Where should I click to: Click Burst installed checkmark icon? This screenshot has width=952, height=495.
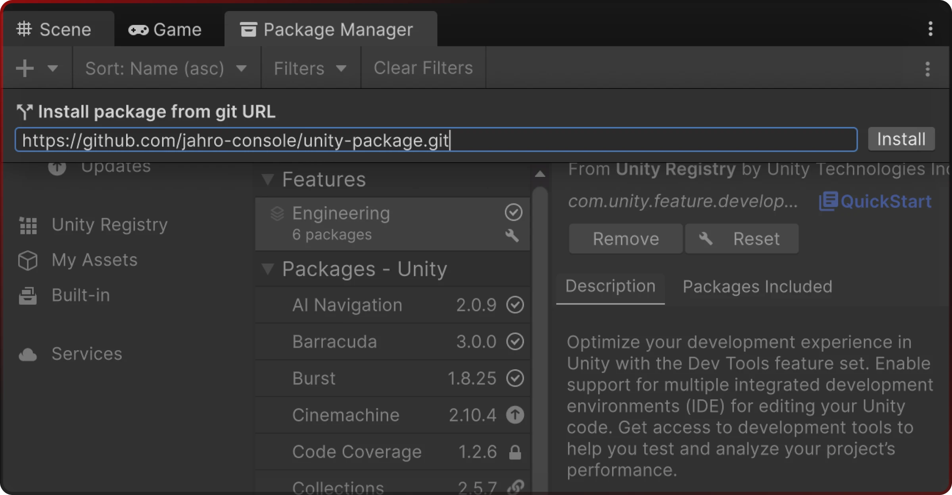515,378
